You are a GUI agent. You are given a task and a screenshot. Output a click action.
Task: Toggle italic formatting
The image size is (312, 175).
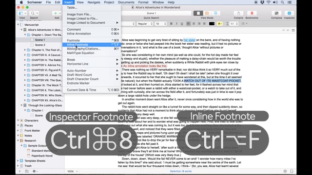(x=176, y=24)
